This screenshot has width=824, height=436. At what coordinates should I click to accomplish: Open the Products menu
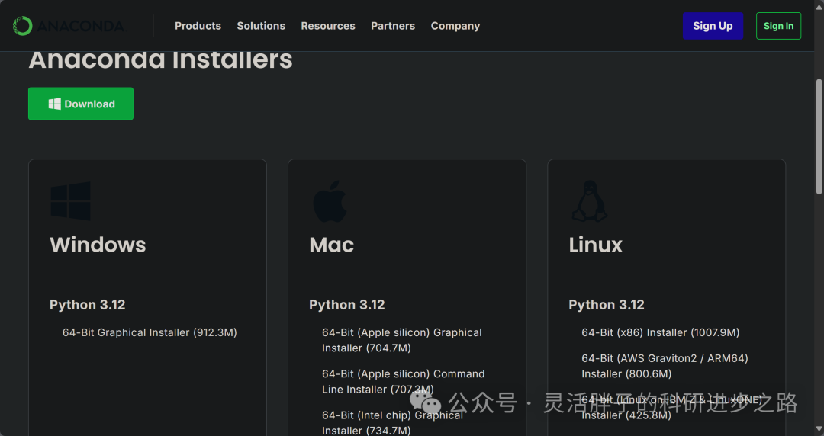click(198, 26)
